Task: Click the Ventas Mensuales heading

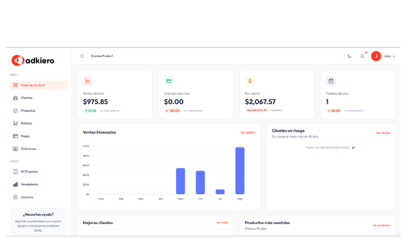Action: [x=99, y=132]
